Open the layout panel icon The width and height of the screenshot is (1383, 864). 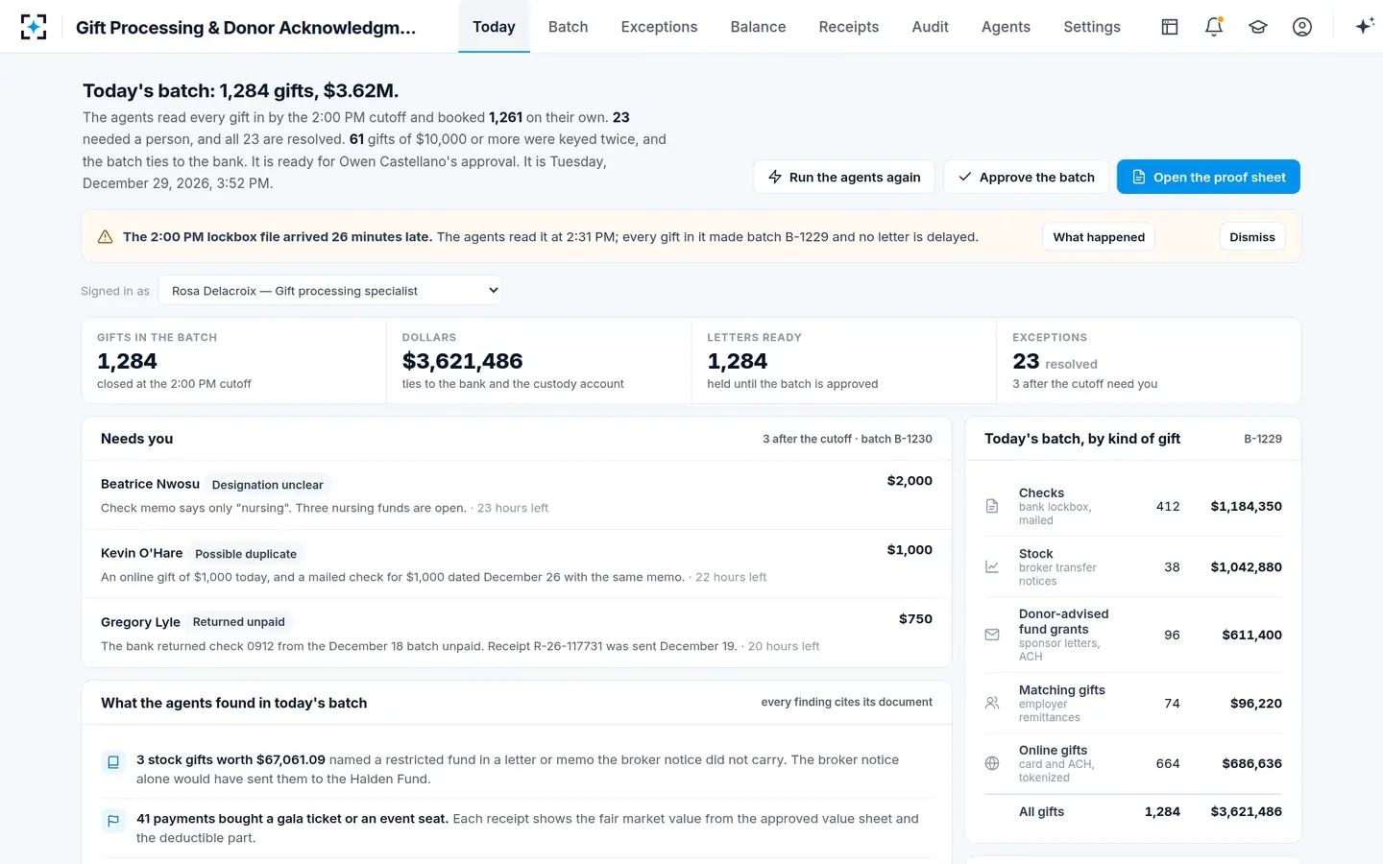point(1170,27)
